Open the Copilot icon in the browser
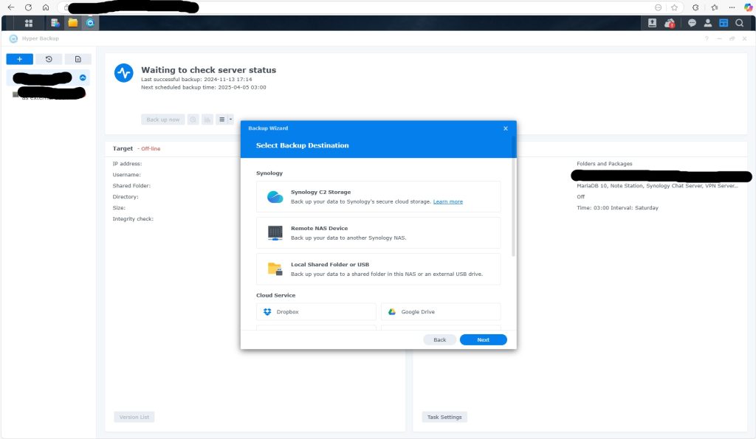The height and width of the screenshot is (439, 756). [749, 7]
